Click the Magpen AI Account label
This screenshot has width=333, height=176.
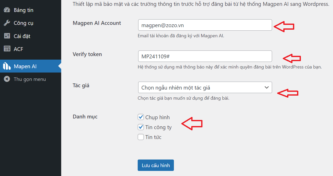97,23
